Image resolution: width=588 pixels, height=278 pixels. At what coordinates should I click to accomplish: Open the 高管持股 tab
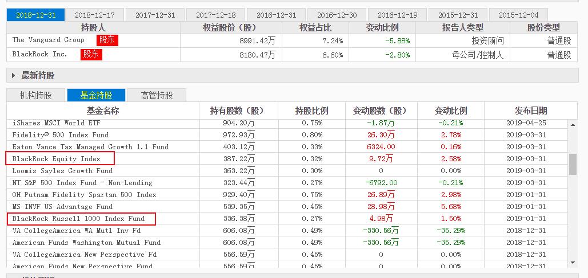click(157, 95)
